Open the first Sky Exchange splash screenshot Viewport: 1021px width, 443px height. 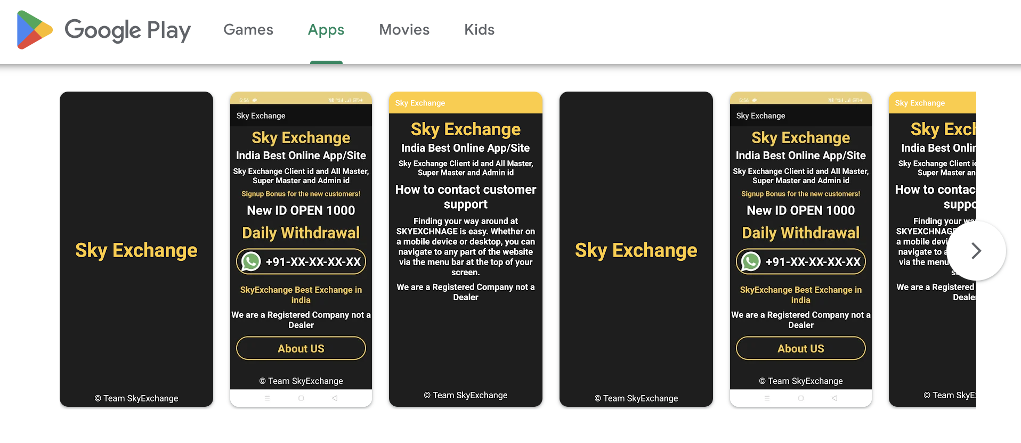tap(136, 249)
